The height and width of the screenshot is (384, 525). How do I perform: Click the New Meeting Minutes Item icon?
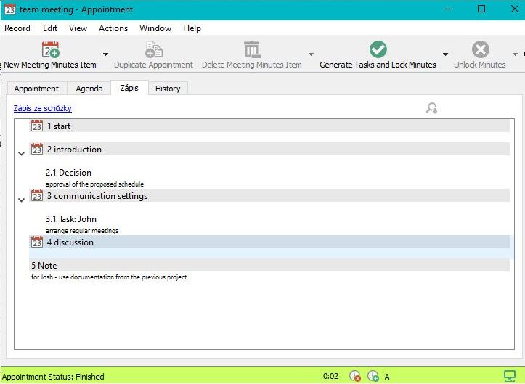click(50, 50)
